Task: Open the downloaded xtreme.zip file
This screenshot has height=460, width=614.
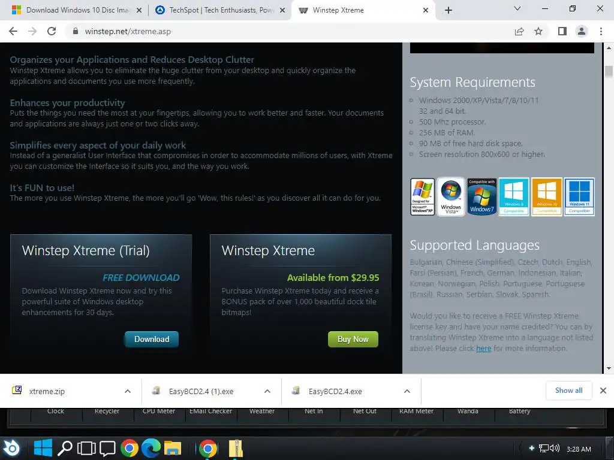Action: [47, 391]
